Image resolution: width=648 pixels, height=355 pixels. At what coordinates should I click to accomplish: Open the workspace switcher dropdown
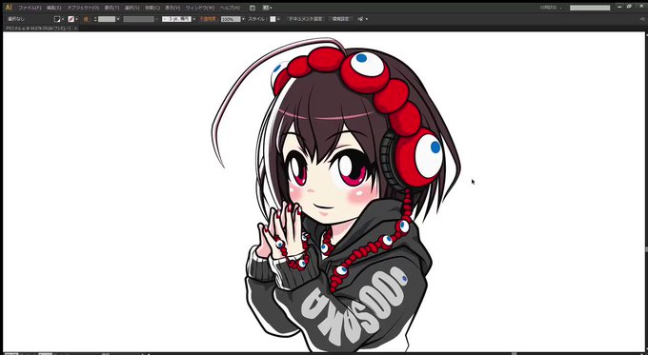point(552,8)
